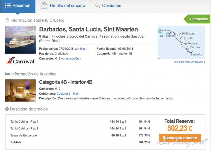Viewport: 211px width, 151px height.
Task: Click the info icon beside Desglose de precios
Action: point(7,109)
